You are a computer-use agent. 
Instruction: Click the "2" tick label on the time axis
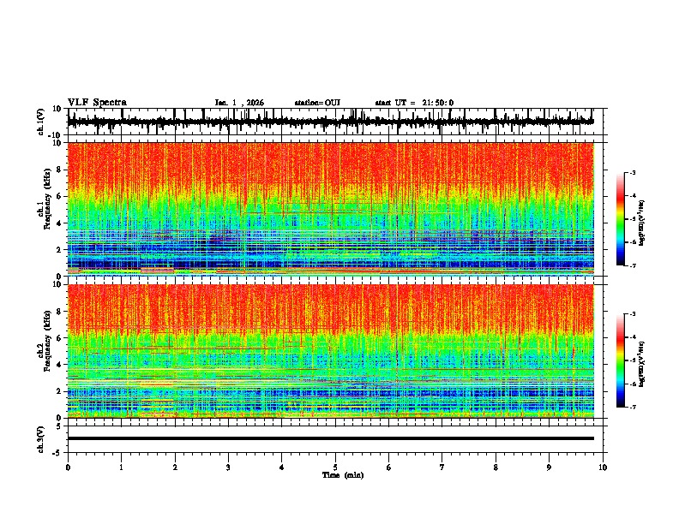175,467
